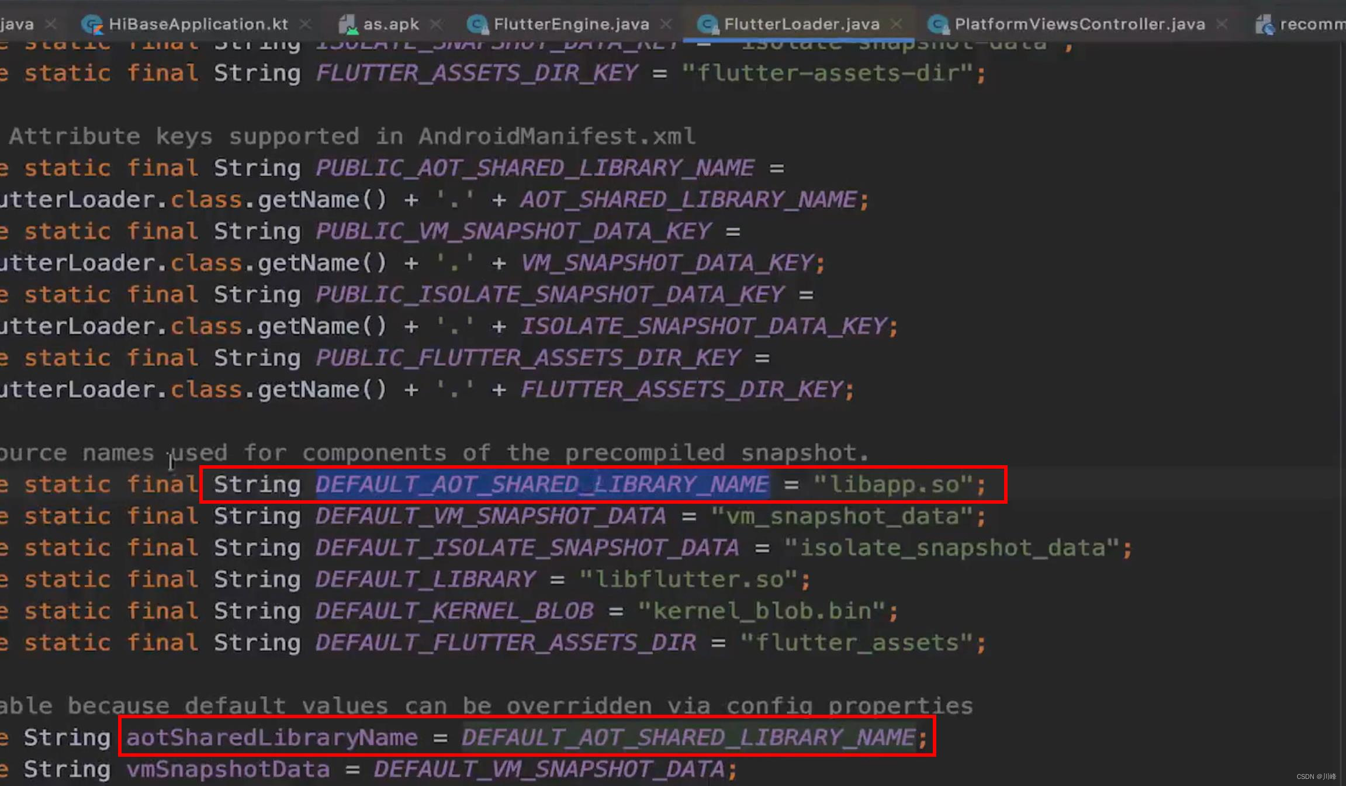The image size is (1346, 786).
Task: Click the PUBLIC_AOT_SHARED_LIBRARY_NAME constant
Action: coord(535,168)
